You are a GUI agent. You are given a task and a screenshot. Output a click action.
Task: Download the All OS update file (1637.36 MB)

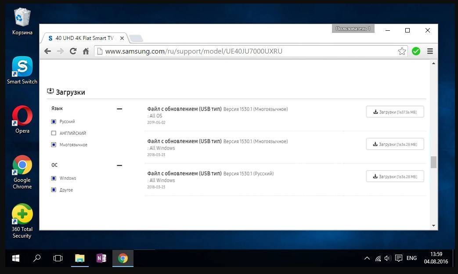[395, 112]
